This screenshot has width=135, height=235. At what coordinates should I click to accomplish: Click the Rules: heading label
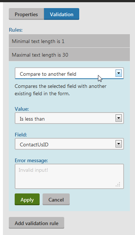click(x=16, y=30)
